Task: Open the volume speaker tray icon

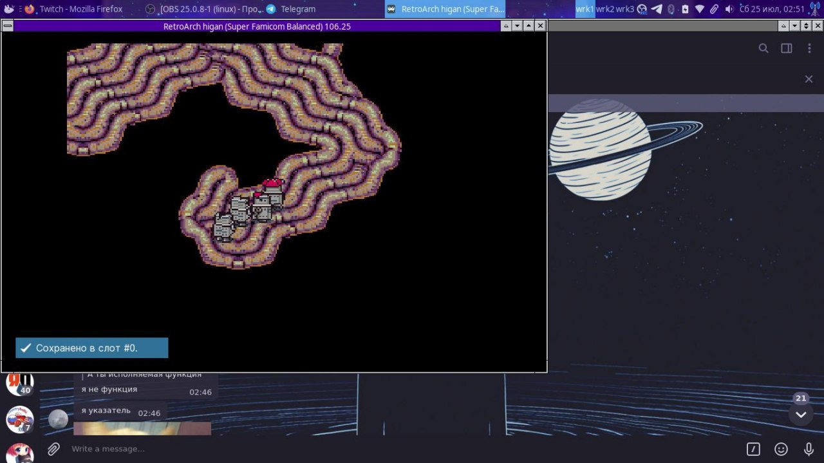Action: [x=729, y=9]
